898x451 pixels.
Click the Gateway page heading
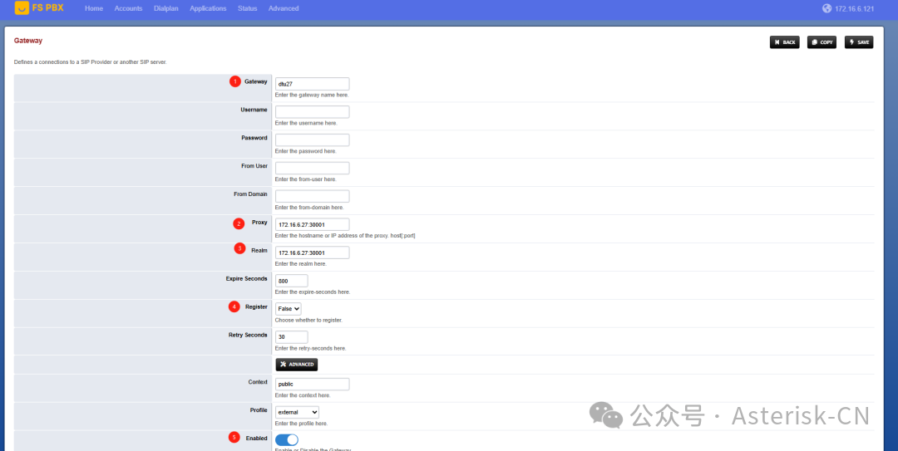28,41
